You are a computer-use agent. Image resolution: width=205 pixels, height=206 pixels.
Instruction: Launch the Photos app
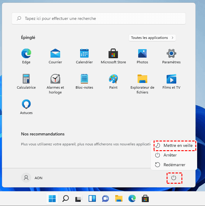142,56
